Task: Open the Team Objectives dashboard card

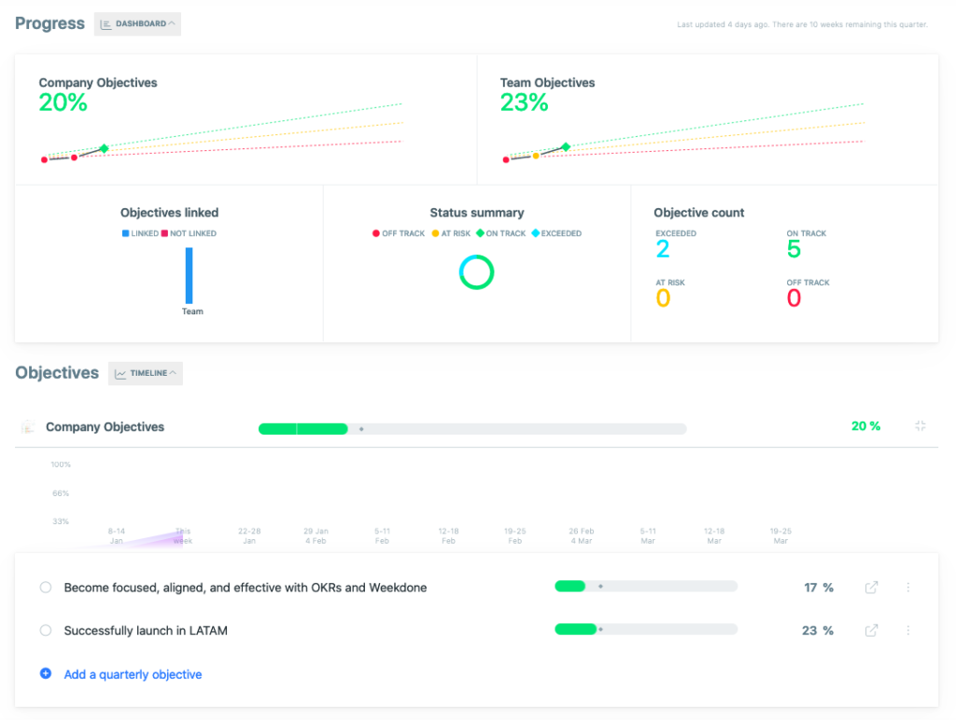Action: [x=710, y=118]
